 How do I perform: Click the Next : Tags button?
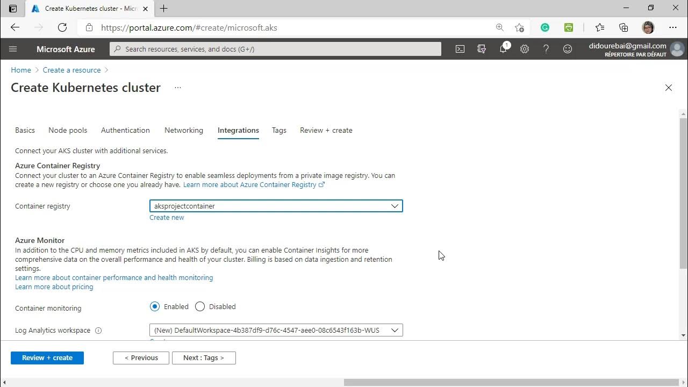[204, 358]
